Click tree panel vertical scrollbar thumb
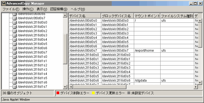 [65, 49]
